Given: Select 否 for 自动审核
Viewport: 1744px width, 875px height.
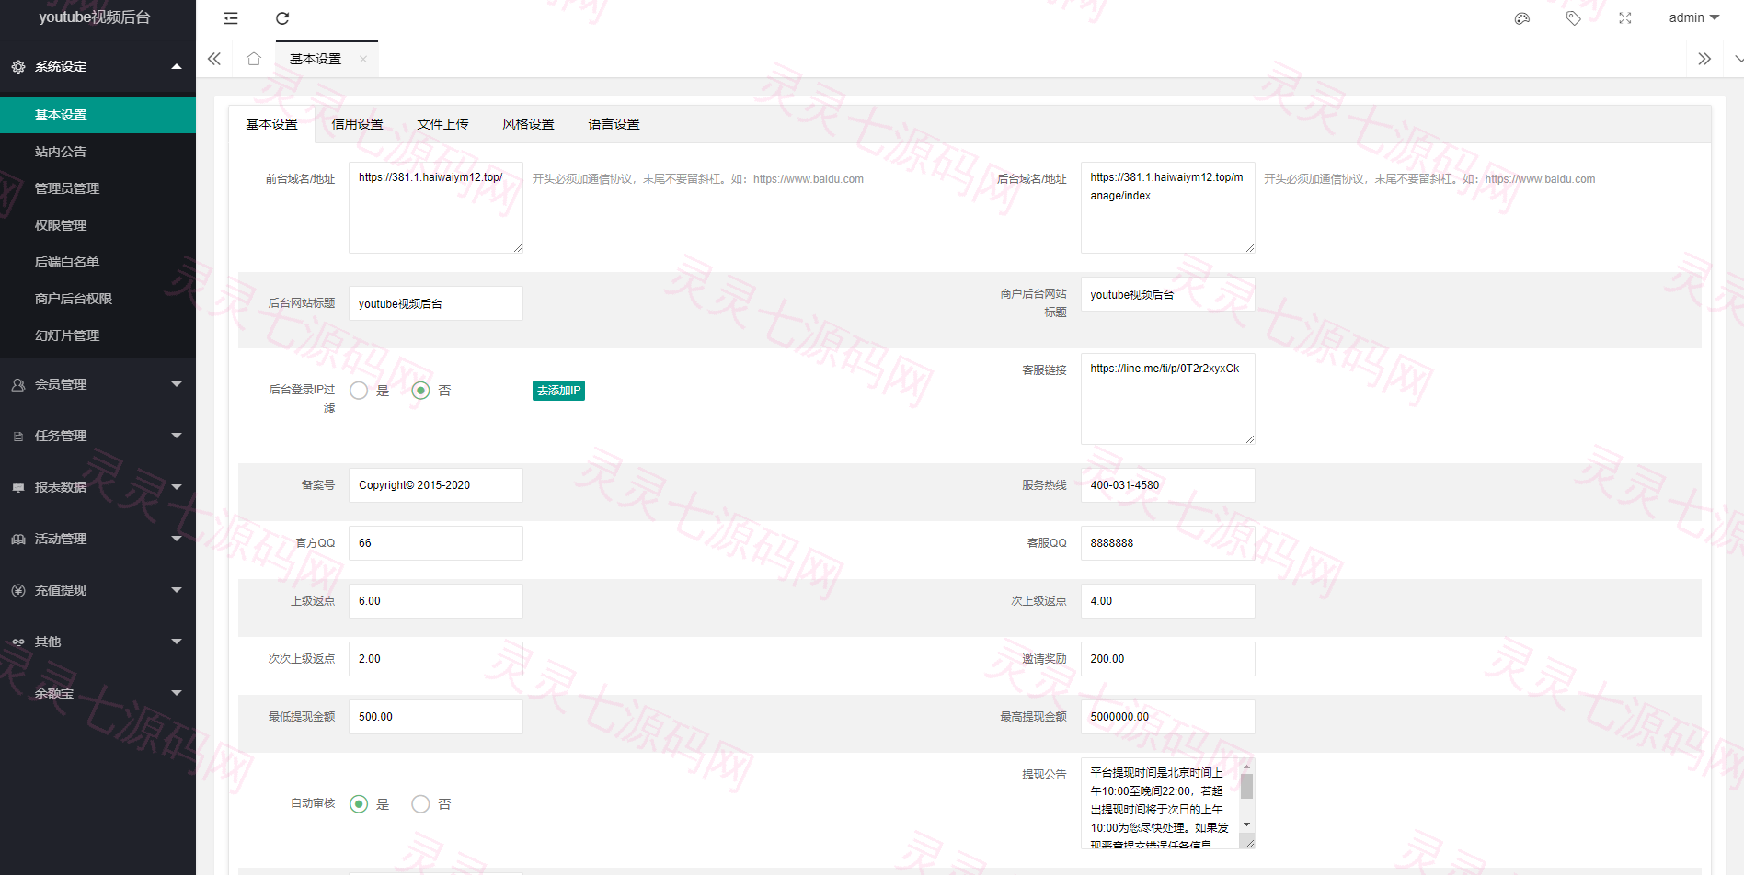Looking at the screenshot, I should pos(420,804).
